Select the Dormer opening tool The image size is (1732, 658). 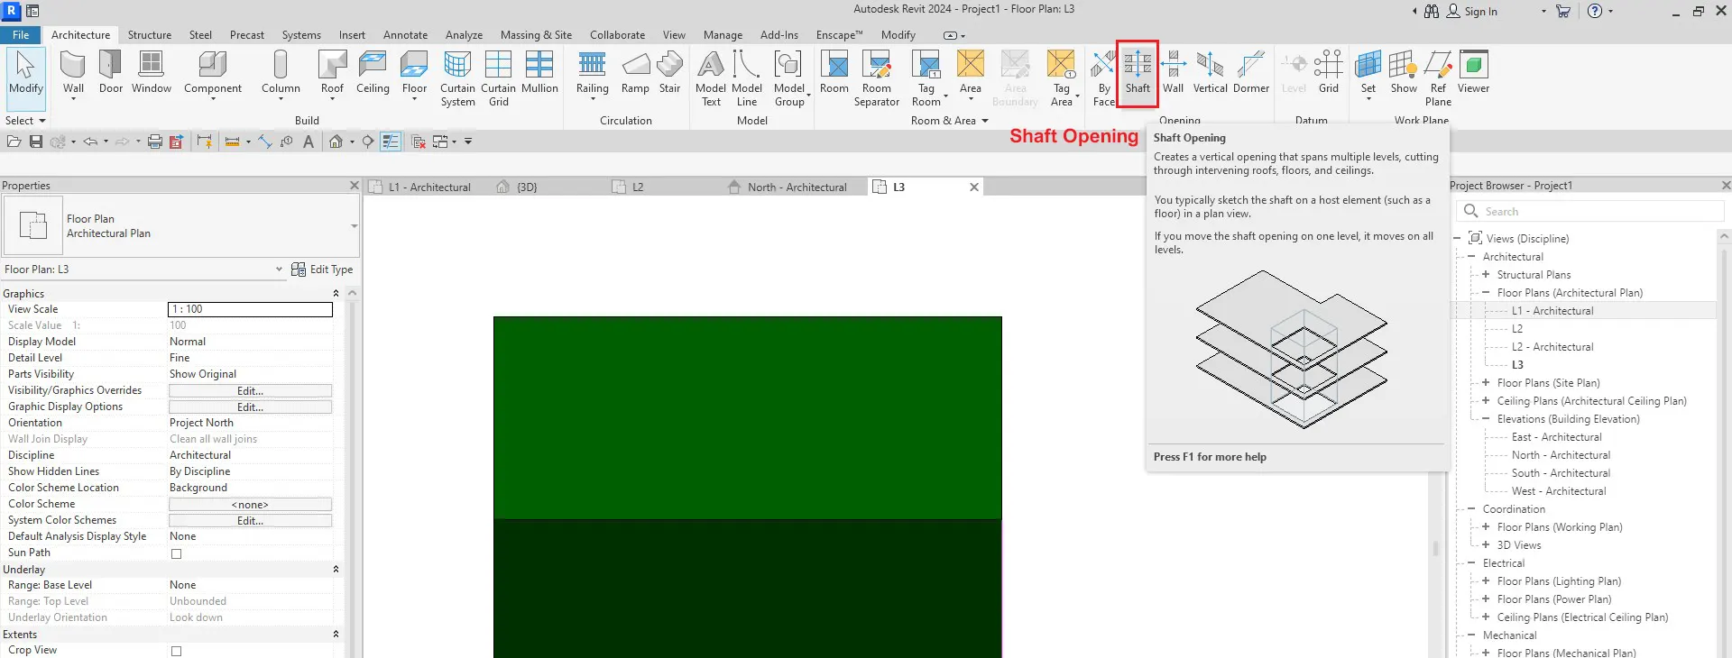click(1250, 72)
